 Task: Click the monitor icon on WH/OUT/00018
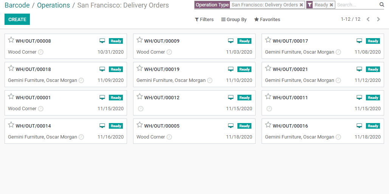(x=102, y=69)
